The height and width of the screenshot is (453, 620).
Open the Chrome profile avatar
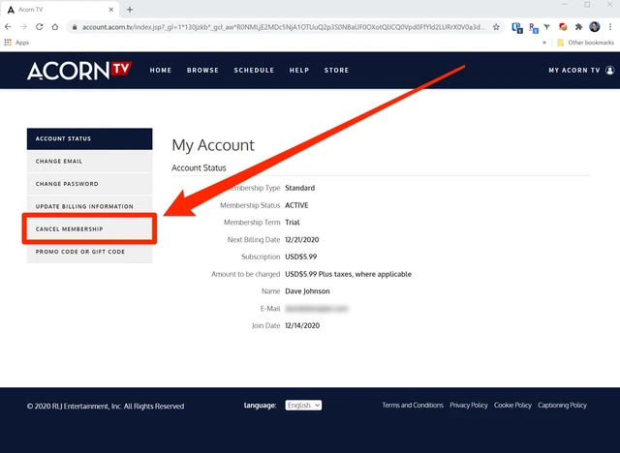tap(594, 26)
